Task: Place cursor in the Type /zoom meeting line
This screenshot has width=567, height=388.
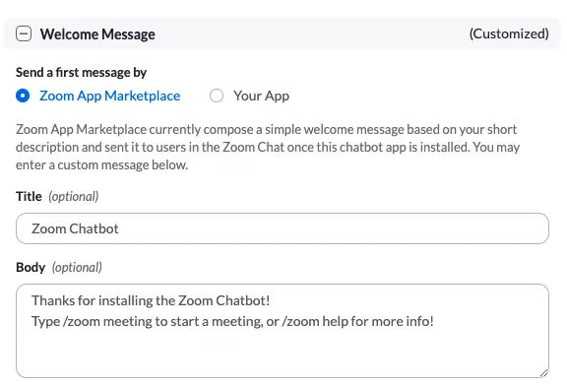Action: click(233, 321)
